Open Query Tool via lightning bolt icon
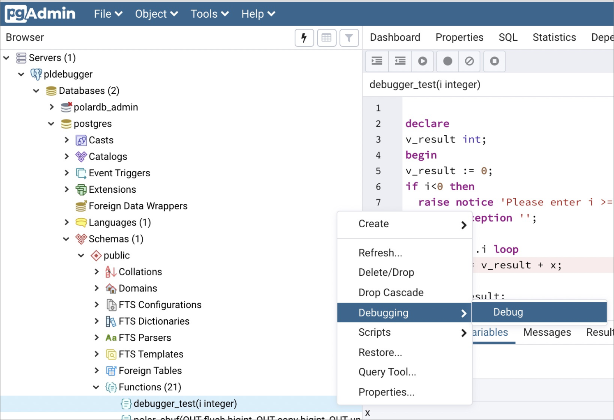The image size is (614, 420). coord(304,37)
